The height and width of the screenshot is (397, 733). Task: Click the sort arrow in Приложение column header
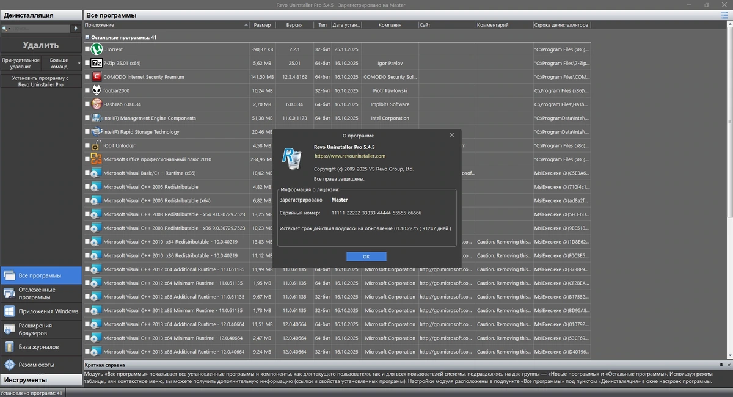246,25
